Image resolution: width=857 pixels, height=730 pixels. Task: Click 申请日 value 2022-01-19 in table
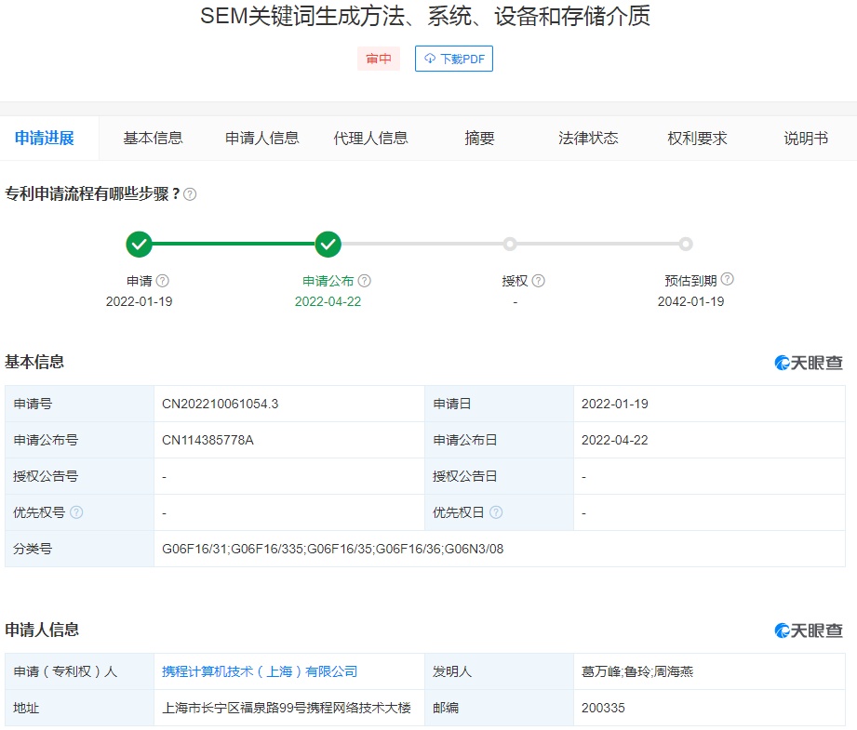click(614, 404)
